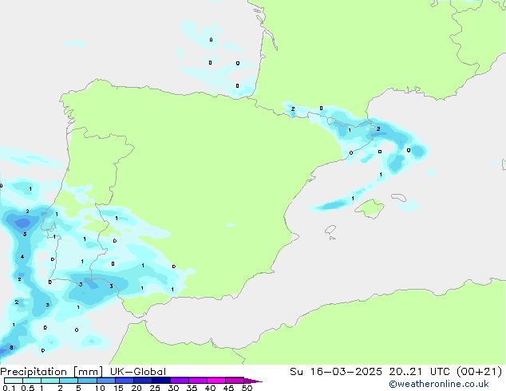Click the 'Su 16-03-2025' date text
The height and width of the screenshot is (391, 506).
click(x=336, y=372)
